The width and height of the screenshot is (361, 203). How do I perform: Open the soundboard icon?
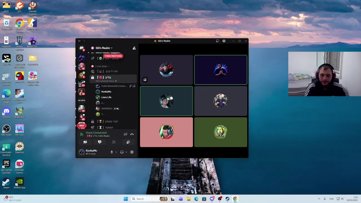click(x=128, y=142)
